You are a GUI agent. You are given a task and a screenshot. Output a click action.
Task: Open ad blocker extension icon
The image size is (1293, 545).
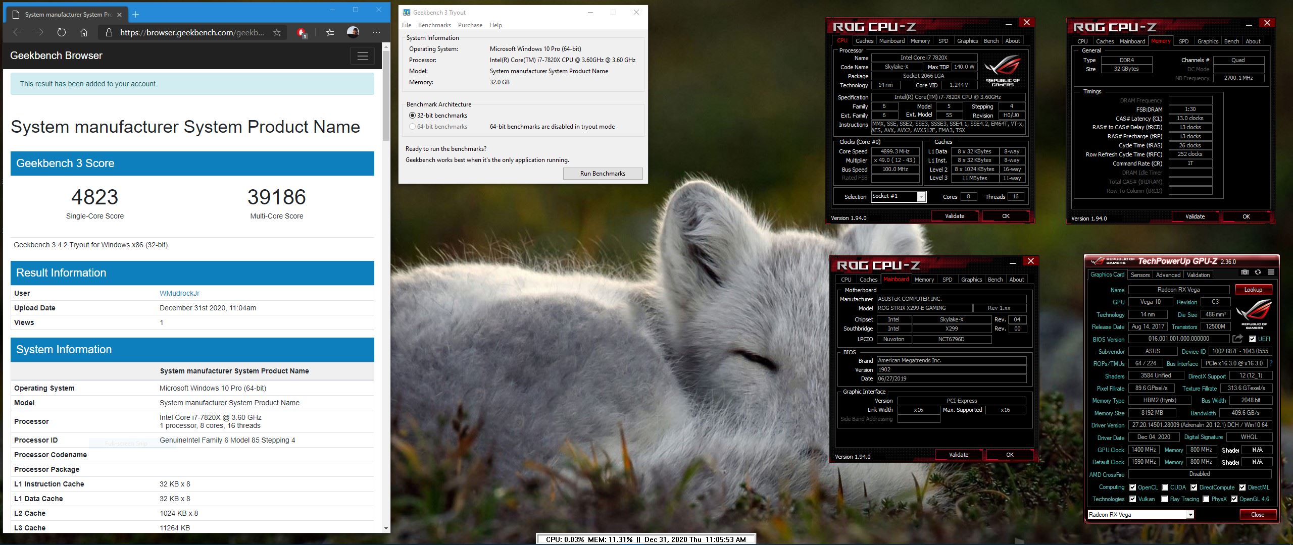click(x=302, y=33)
